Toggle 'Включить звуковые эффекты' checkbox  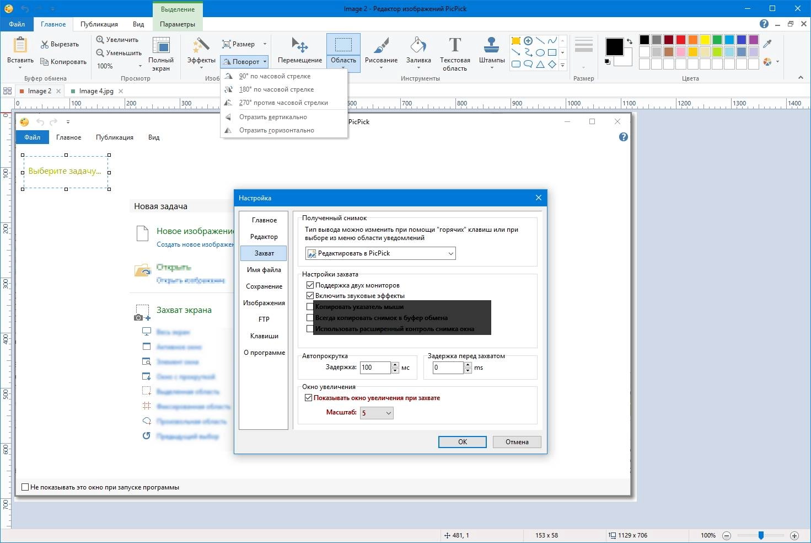point(309,296)
